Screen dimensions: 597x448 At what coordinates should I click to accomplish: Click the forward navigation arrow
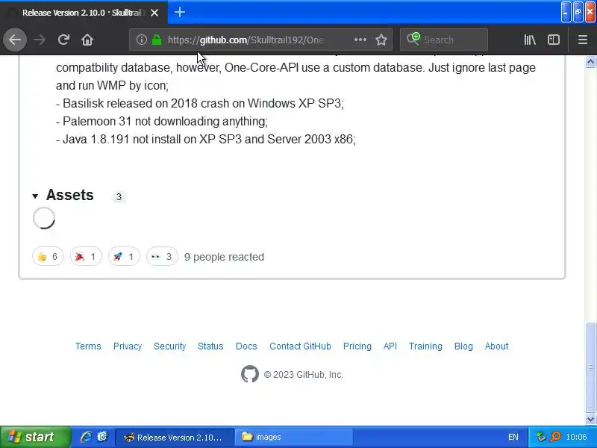40,40
